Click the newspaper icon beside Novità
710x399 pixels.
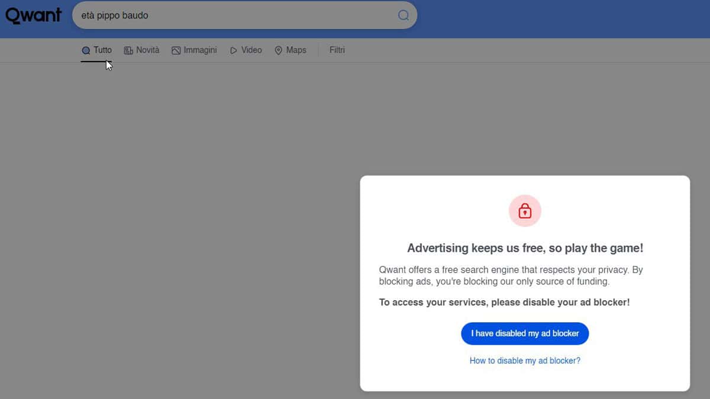pos(128,51)
